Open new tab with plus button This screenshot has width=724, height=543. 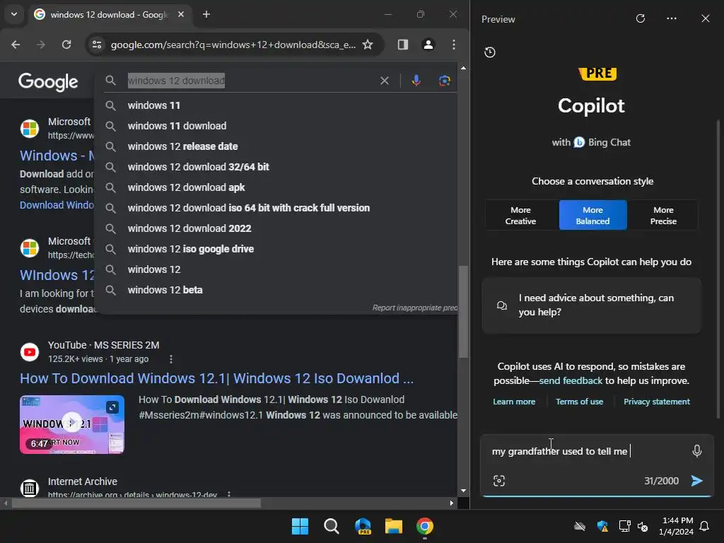pyautogui.click(x=206, y=14)
